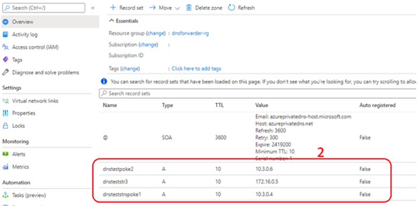Click change link next to Tags
Viewport: 419px width, 206px height.
[x=131, y=68]
